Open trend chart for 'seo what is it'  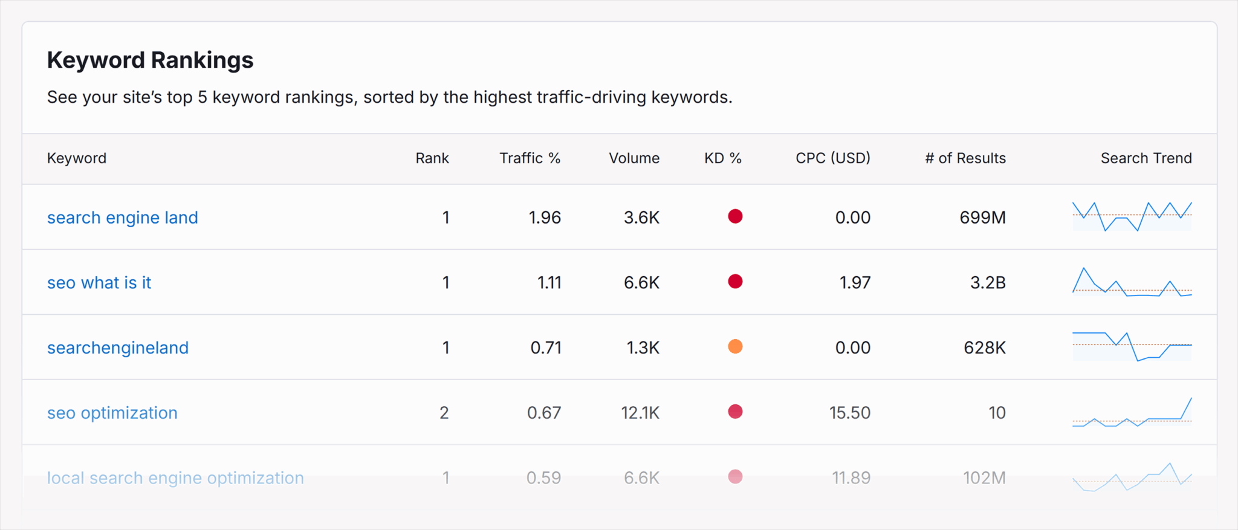[x=1132, y=282]
